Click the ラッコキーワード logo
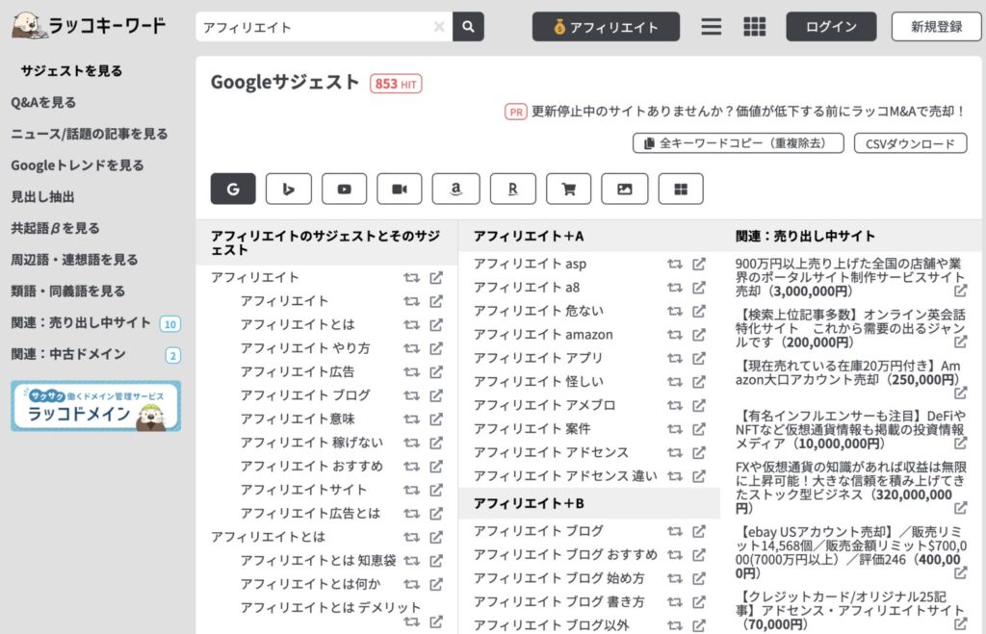The image size is (986, 634). (x=89, y=26)
